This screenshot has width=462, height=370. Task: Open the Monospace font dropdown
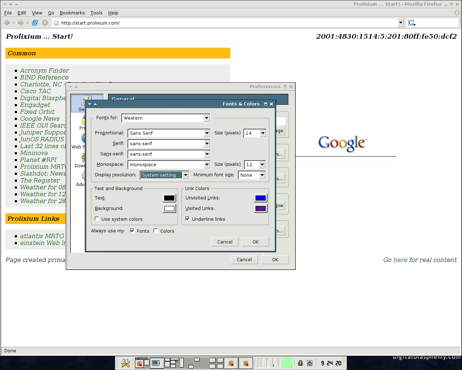click(x=169, y=164)
